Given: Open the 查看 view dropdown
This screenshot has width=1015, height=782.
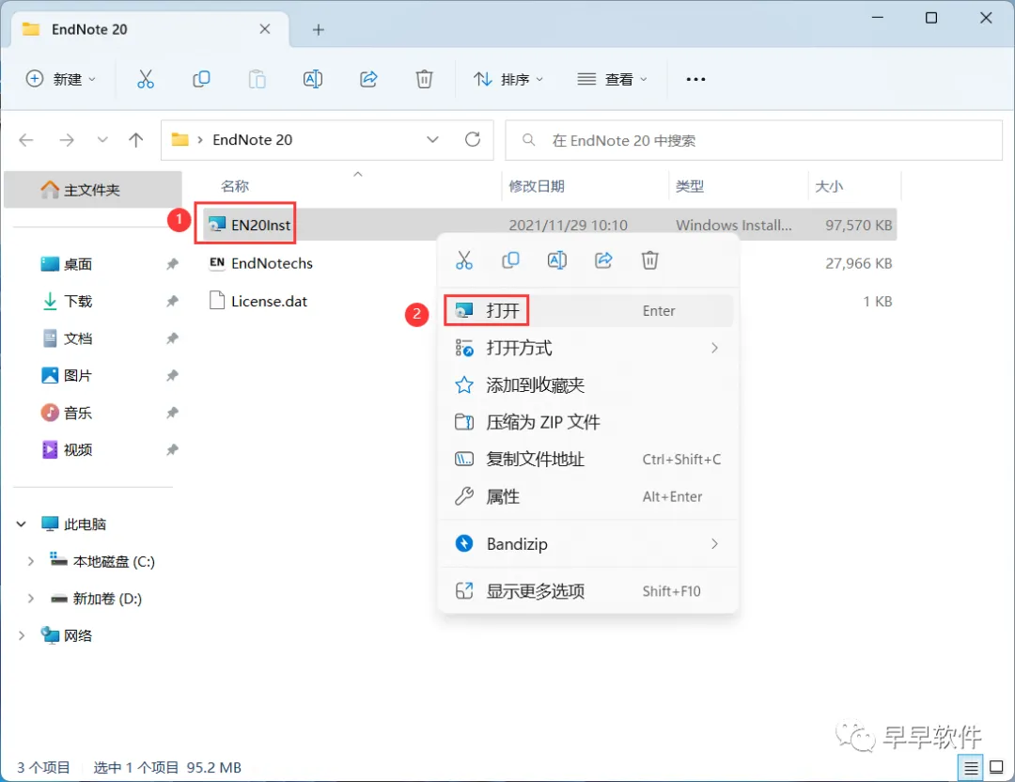Looking at the screenshot, I should pos(612,79).
